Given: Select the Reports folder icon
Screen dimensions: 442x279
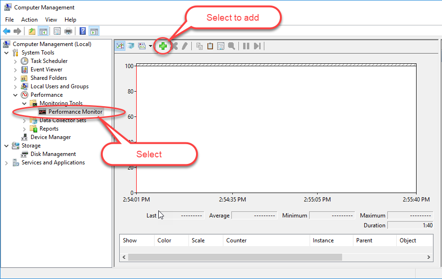Looking at the screenshot, I should pos(33,129).
